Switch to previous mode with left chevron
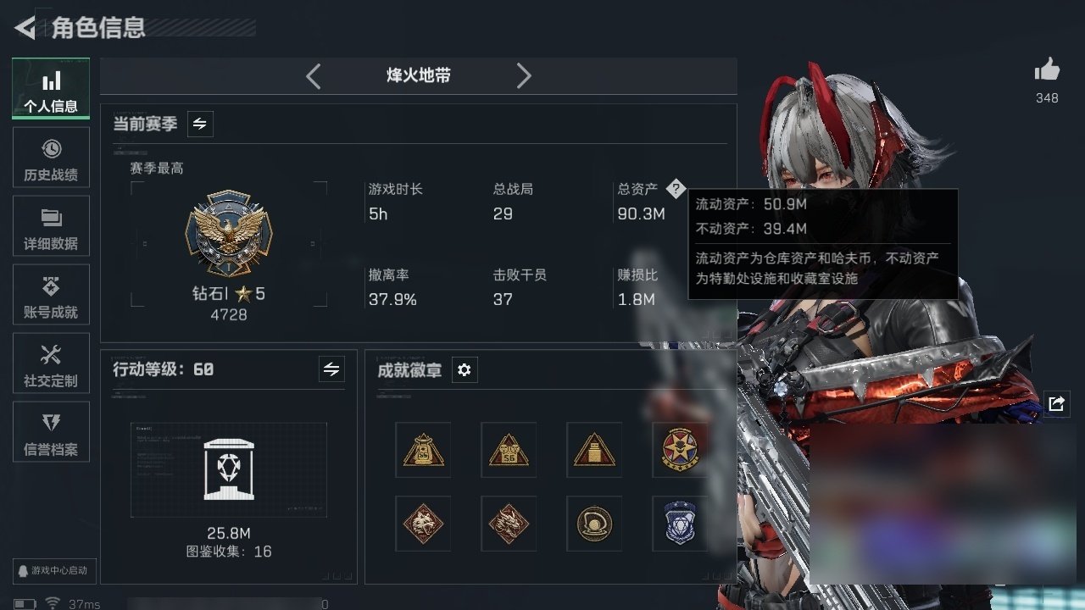The height and width of the screenshot is (610, 1085). point(314,76)
